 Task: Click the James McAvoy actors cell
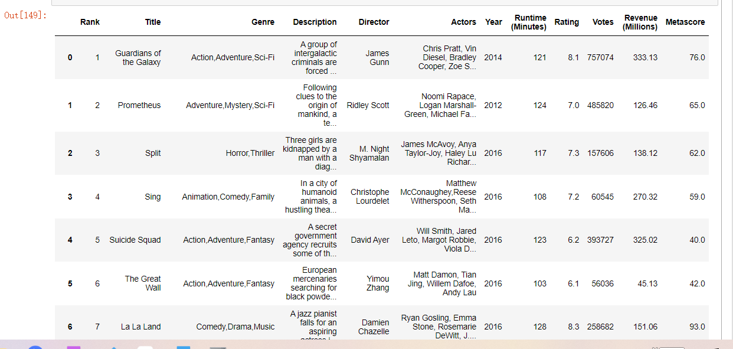439,153
